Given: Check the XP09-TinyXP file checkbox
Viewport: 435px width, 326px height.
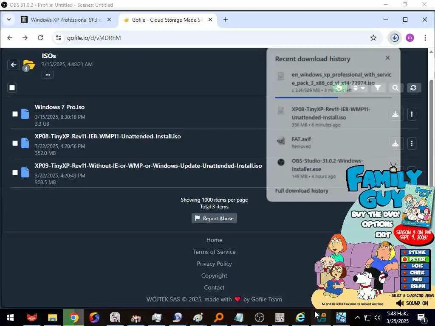Looking at the screenshot, I should [15, 172].
